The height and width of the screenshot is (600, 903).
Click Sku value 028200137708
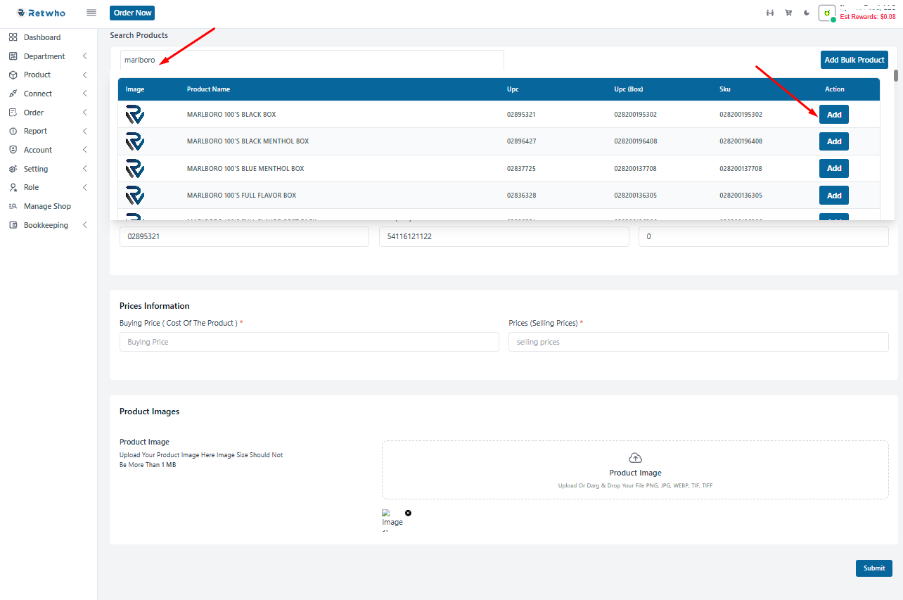tap(741, 169)
